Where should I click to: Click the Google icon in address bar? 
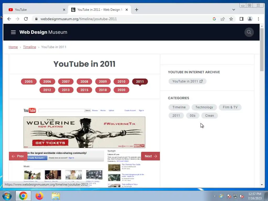(214, 19)
